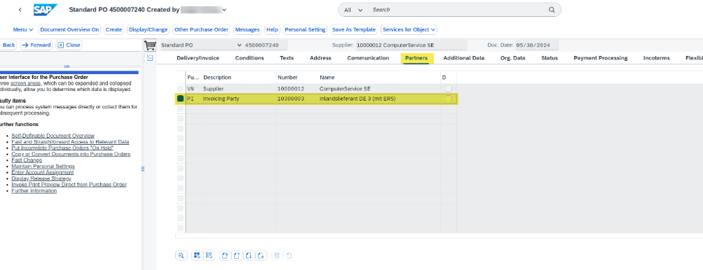Select the Supplier row selector
Screen dimensions: 703x270
(180, 89)
